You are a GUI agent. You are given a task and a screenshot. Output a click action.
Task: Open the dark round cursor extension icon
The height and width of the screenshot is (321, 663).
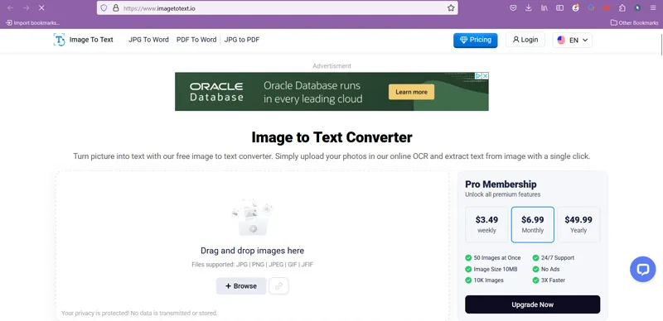coord(637,7)
